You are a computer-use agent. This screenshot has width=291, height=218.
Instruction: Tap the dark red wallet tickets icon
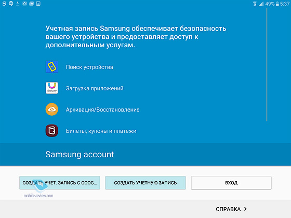click(x=52, y=130)
